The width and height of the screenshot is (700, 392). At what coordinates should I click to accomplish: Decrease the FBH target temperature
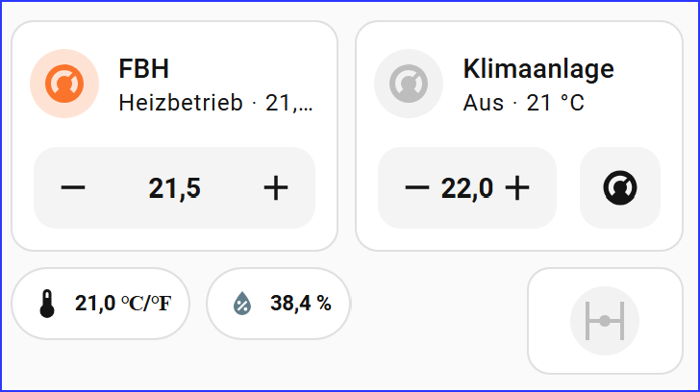point(73,188)
